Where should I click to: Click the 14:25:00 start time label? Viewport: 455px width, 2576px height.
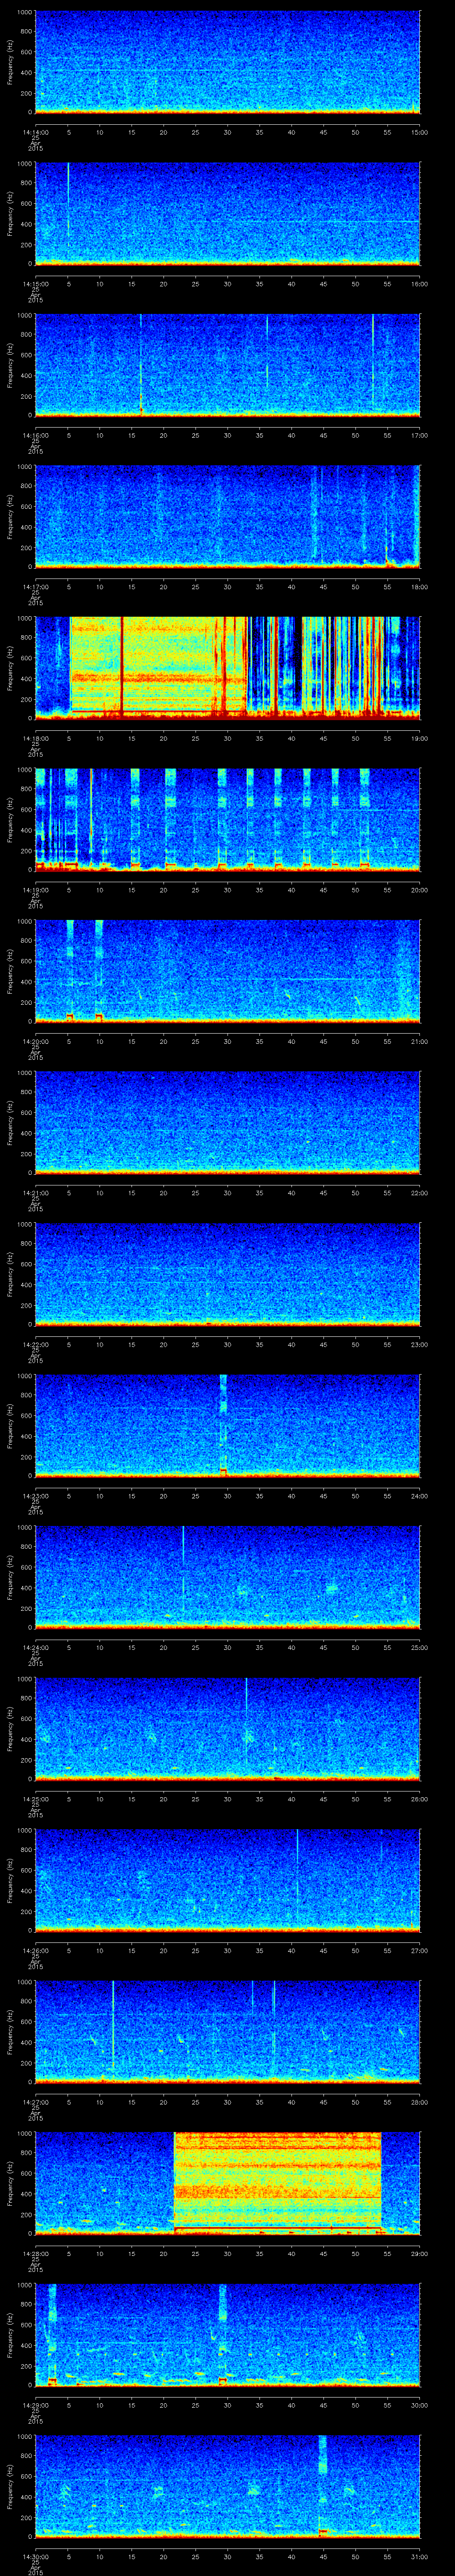point(35,1798)
